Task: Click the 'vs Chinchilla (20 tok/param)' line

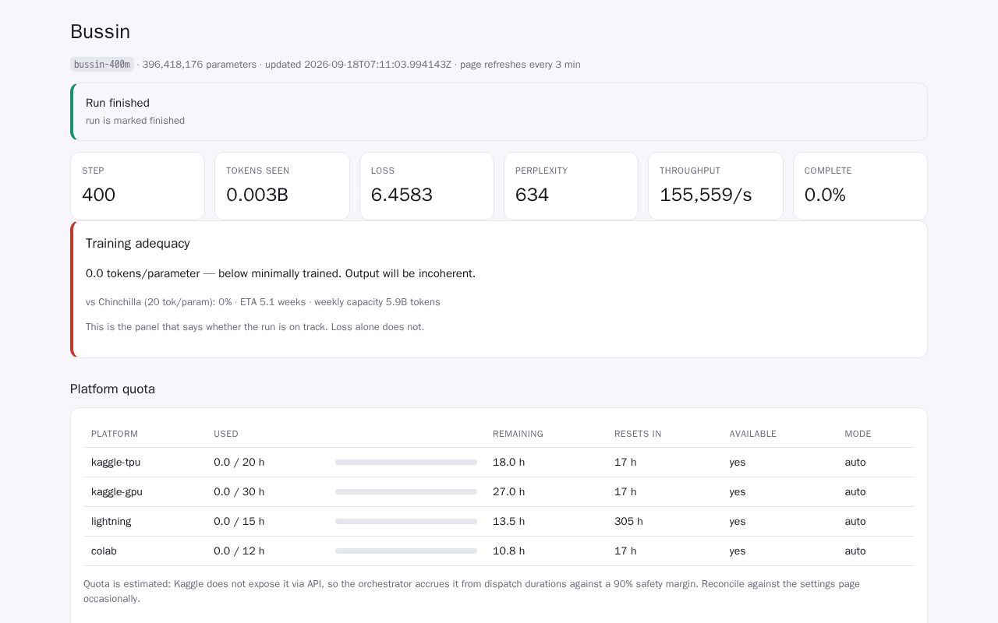Action: click(x=263, y=302)
